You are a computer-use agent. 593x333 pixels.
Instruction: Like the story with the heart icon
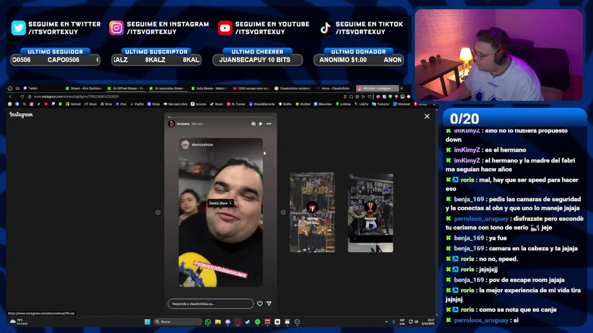tap(260, 304)
